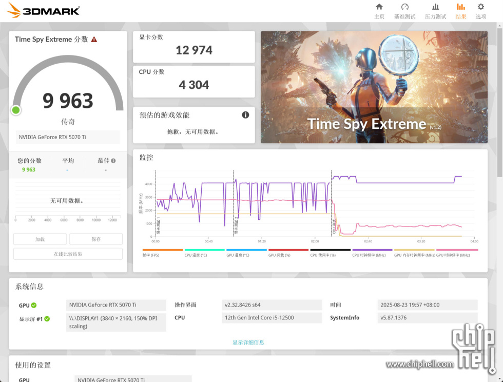The width and height of the screenshot is (503, 382).
Task: Click the SystemInfo value v5.87.1376
Action: point(428,318)
